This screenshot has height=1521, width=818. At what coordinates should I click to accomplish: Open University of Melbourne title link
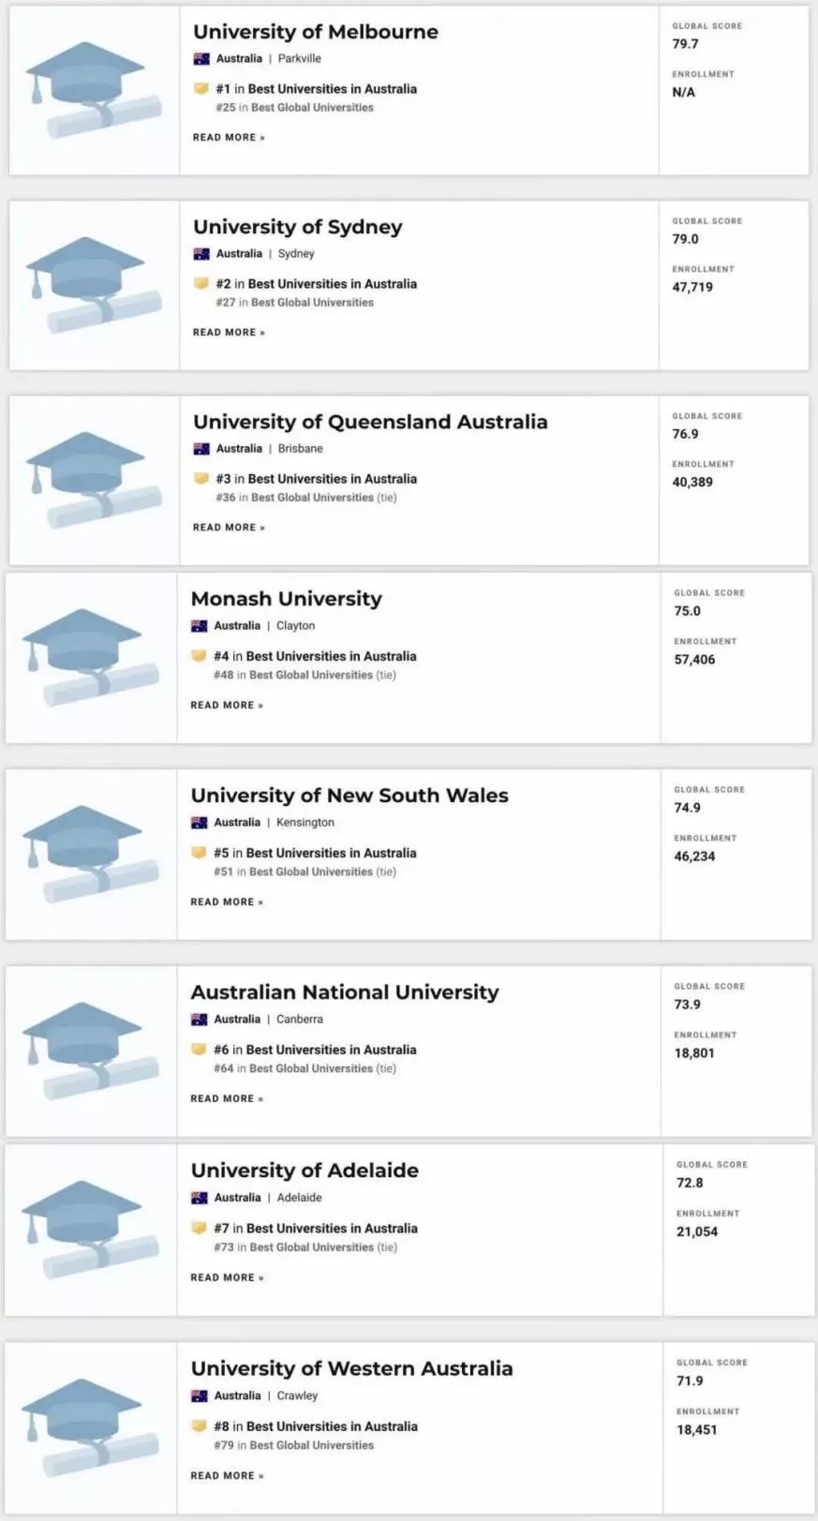[315, 32]
